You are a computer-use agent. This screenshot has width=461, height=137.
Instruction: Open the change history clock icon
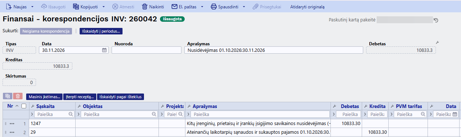pos(436,20)
